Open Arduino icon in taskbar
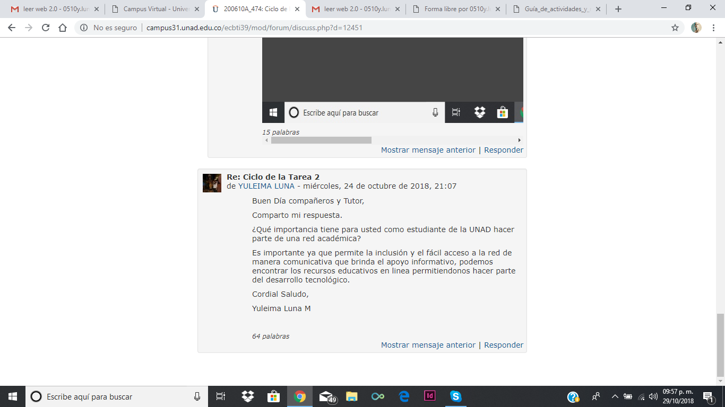This screenshot has width=725, height=407. [x=377, y=396]
